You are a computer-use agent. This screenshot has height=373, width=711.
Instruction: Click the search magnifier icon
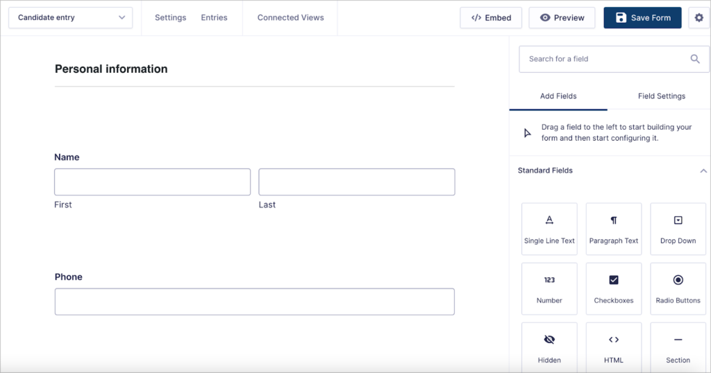pos(695,60)
